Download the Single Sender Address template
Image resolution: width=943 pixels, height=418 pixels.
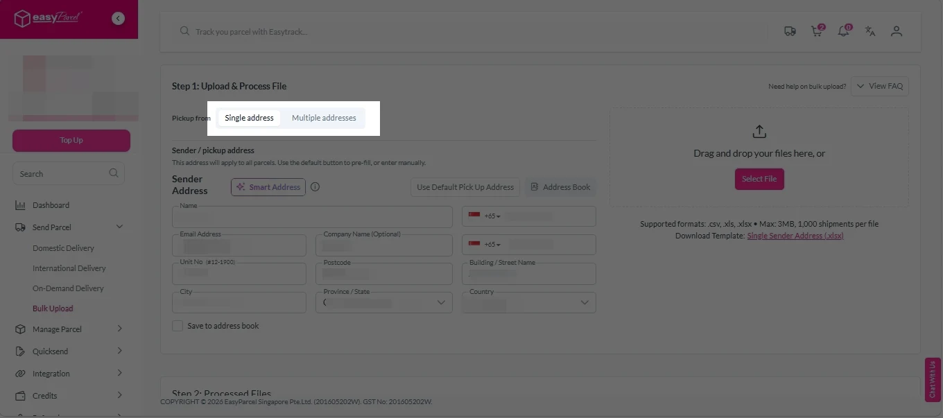[795, 236]
